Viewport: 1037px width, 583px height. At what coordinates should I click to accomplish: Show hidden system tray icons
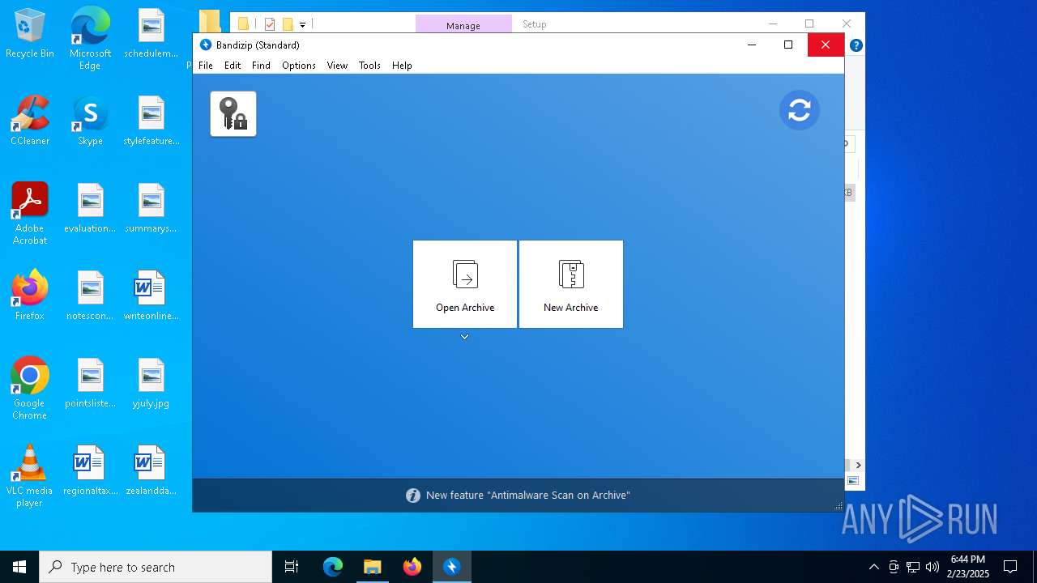[x=873, y=567]
